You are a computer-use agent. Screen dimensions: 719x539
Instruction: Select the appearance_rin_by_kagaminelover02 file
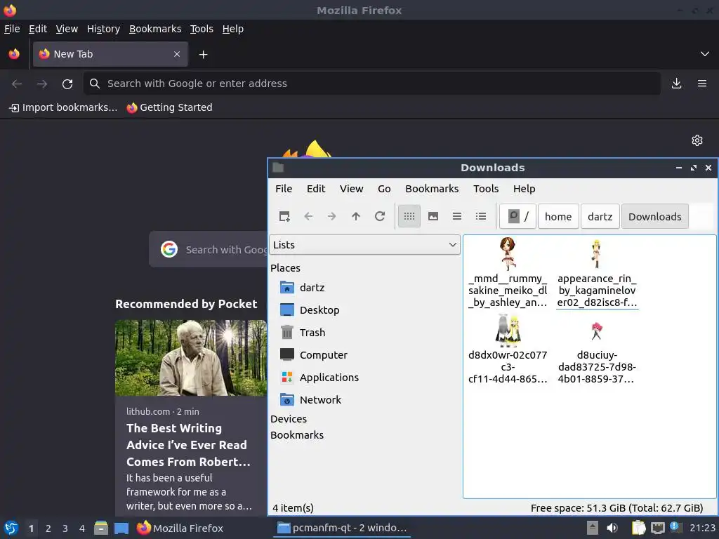click(597, 272)
